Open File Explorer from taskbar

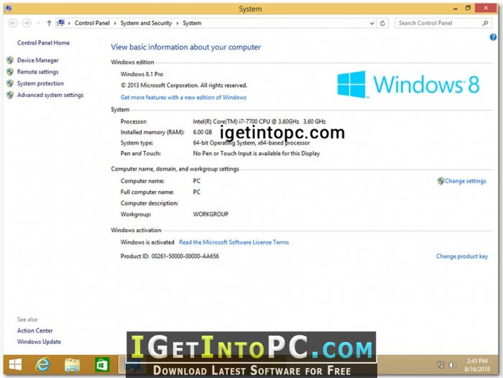tap(72, 365)
